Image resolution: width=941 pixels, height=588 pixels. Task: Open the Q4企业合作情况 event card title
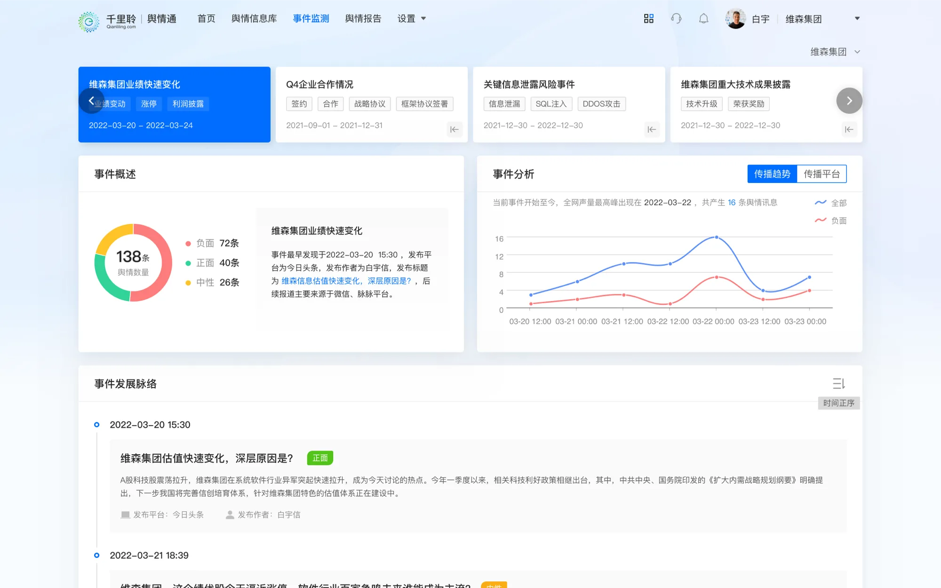319,84
